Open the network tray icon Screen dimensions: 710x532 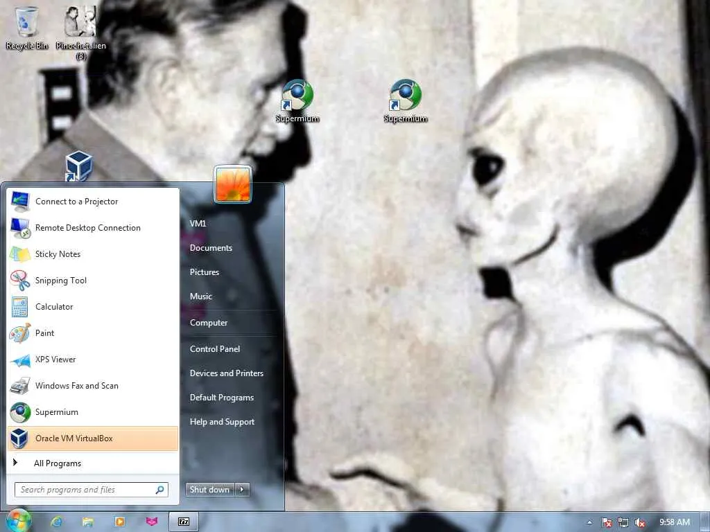point(623,522)
